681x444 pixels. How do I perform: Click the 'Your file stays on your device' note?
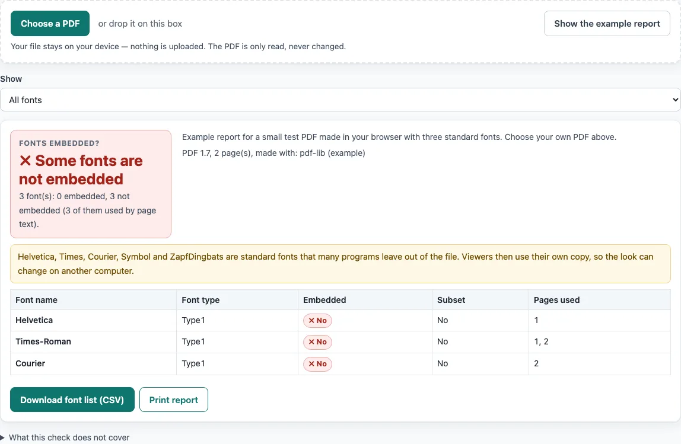coord(178,46)
